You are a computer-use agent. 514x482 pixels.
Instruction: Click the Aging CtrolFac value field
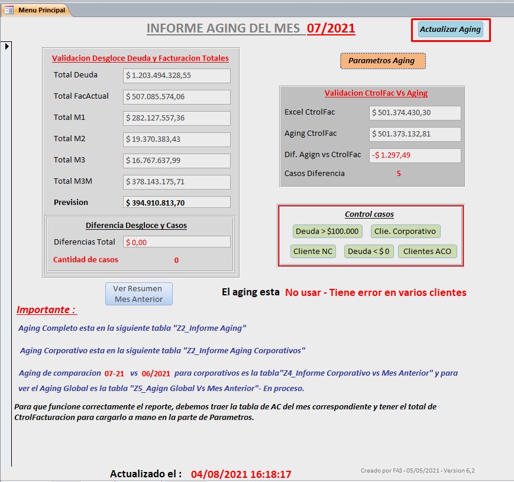point(414,134)
